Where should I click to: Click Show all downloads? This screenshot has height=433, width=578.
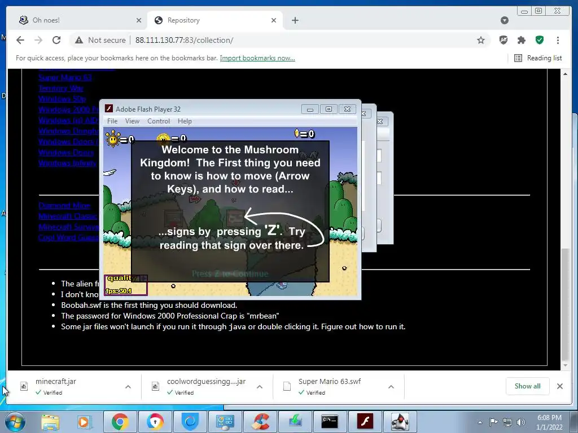point(528,386)
